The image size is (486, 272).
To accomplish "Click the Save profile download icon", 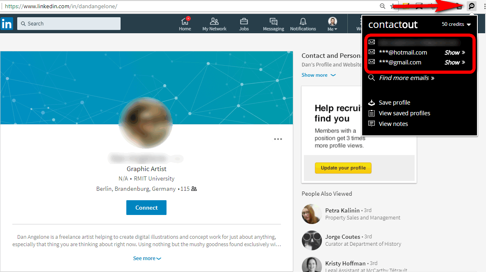I will tap(371, 102).
